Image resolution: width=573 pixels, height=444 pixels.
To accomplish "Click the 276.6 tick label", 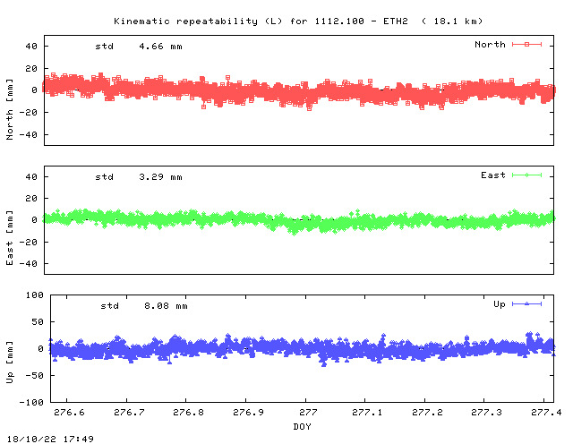I will click(x=69, y=412).
